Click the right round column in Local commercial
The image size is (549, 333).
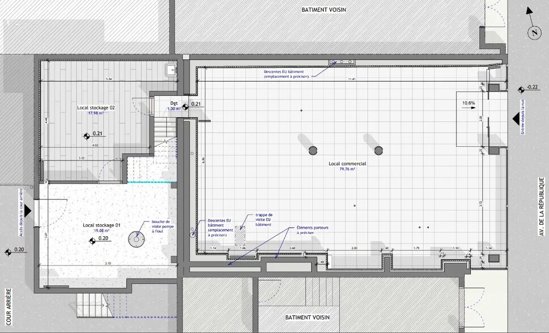click(x=378, y=150)
